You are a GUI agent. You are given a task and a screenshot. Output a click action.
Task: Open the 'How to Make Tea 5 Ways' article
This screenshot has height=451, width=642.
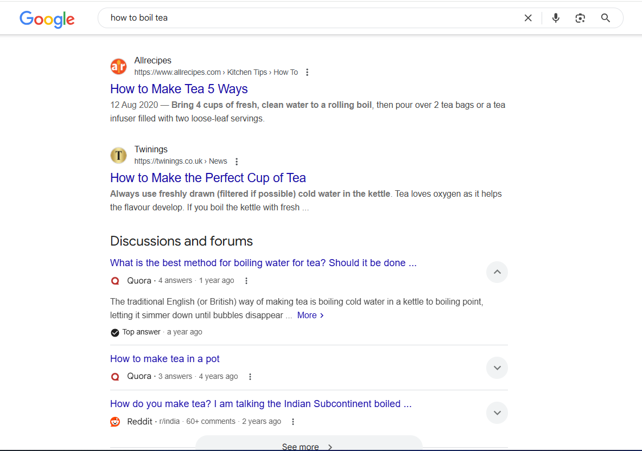[x=179, y=88]
